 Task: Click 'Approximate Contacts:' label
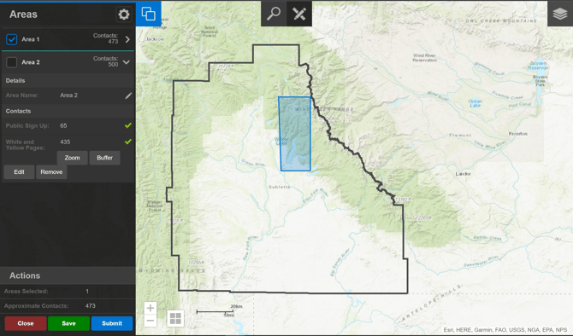(36, 306)
